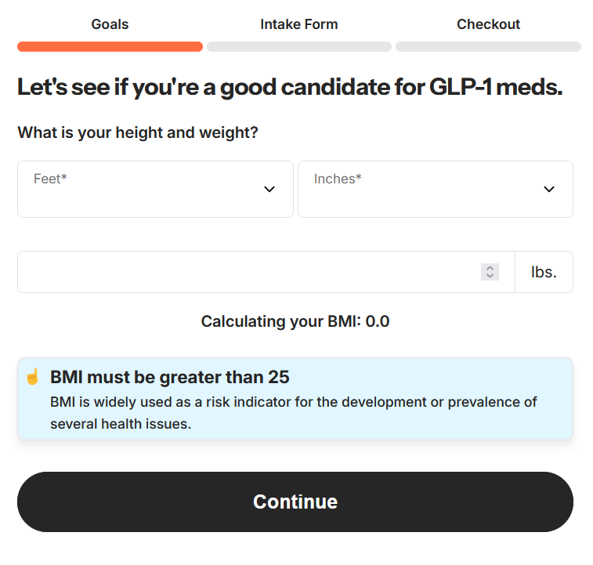The image size is (593, 565).
Task: Open the Inches height dropdown
Action: pos(435,189)
